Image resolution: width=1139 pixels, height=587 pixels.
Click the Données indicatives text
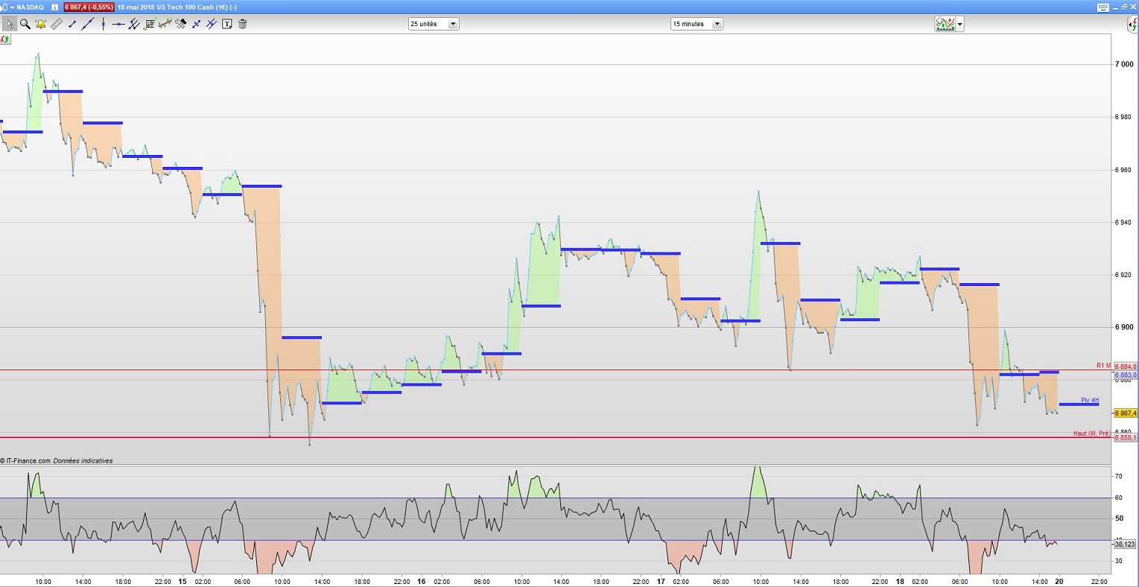[x=83, y=461]
